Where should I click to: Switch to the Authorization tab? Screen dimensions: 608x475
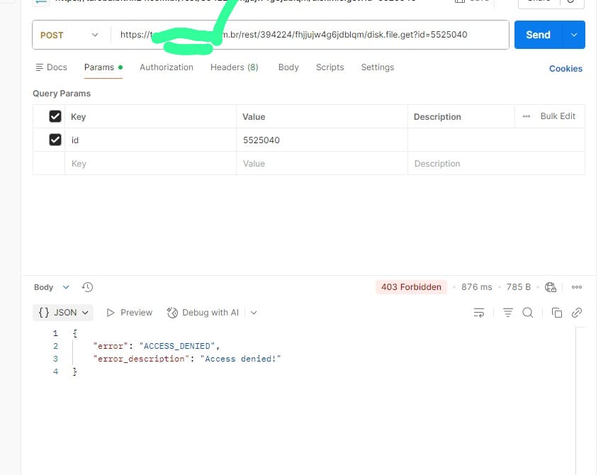166,67
